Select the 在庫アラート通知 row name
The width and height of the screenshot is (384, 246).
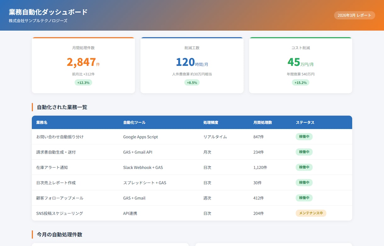(52, 168)
